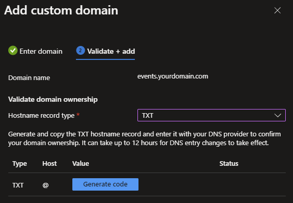Click the Status column header

[x=229, y=164]
